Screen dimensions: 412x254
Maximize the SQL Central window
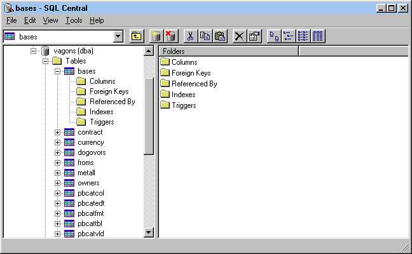pos(392,8)
